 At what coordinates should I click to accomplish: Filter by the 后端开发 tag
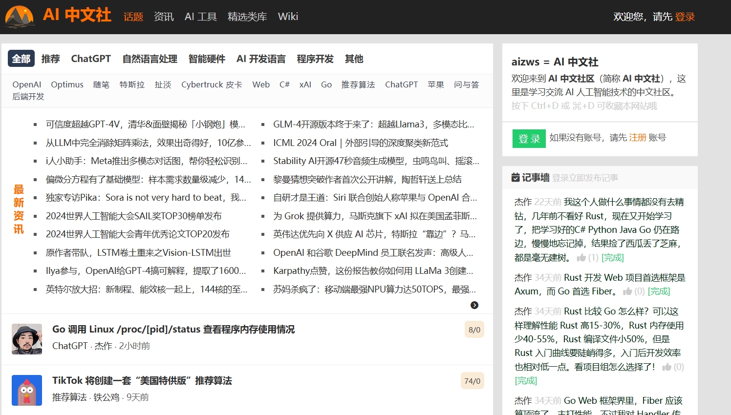tap(28, 97)
